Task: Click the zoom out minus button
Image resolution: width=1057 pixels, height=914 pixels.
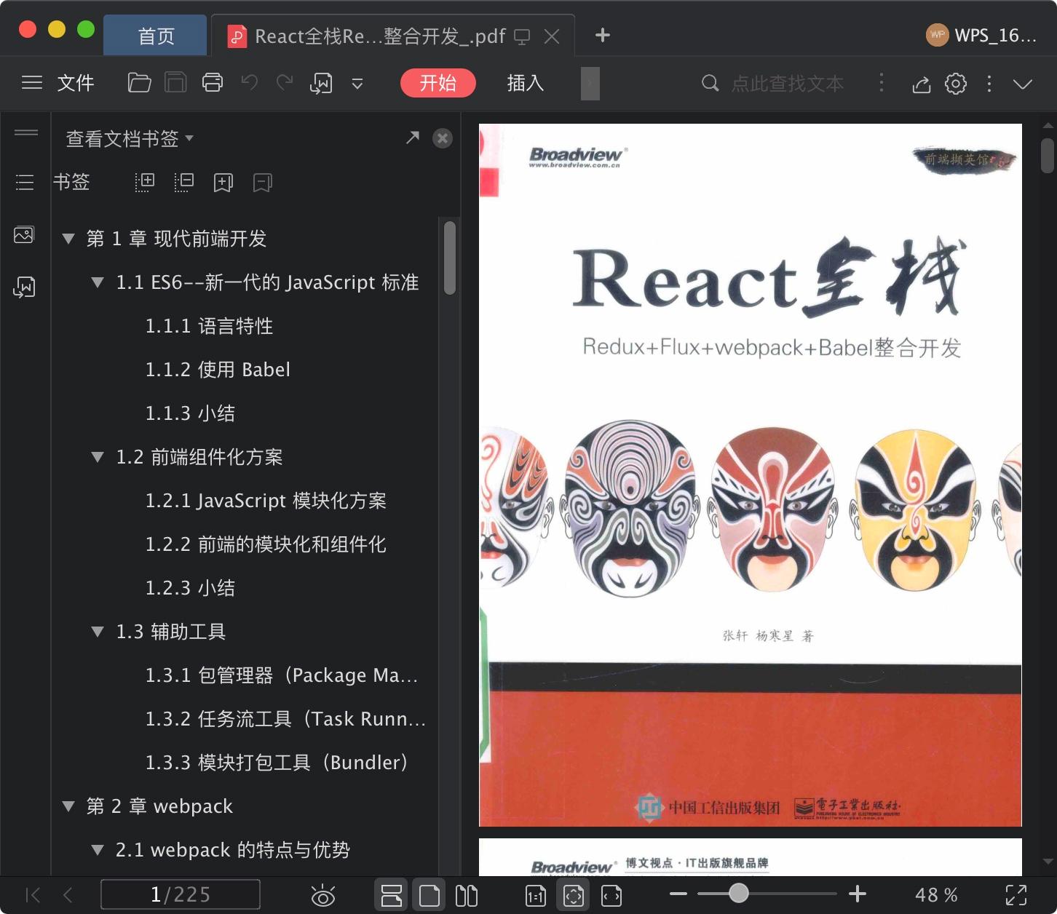Action: 678,894
